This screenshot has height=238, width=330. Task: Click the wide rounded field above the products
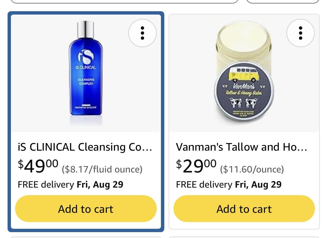coord(124,2)
